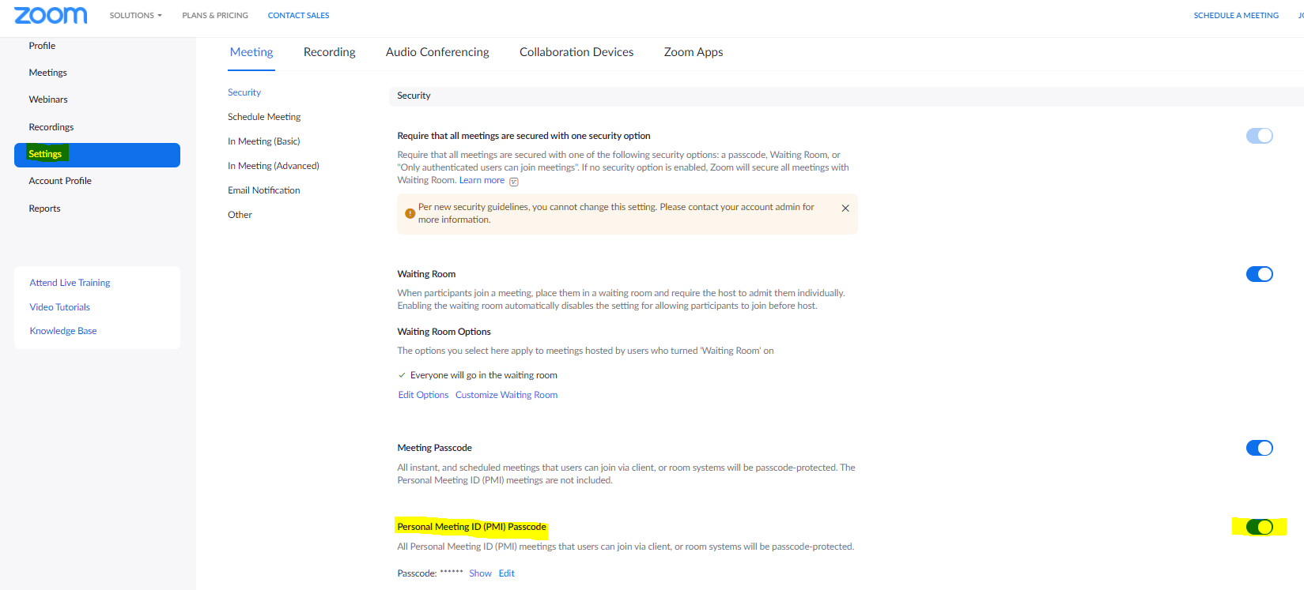Open Webinars in the sidebar
The height and width of the screenshot is (590, 1304).
(48, 100)
